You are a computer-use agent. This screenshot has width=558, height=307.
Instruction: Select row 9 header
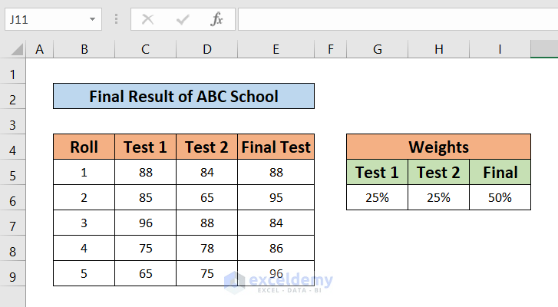point(12,274)
